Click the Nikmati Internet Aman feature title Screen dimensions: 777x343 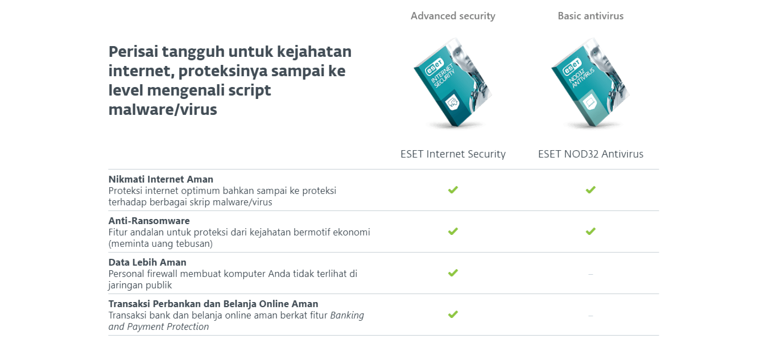(161, 179)
